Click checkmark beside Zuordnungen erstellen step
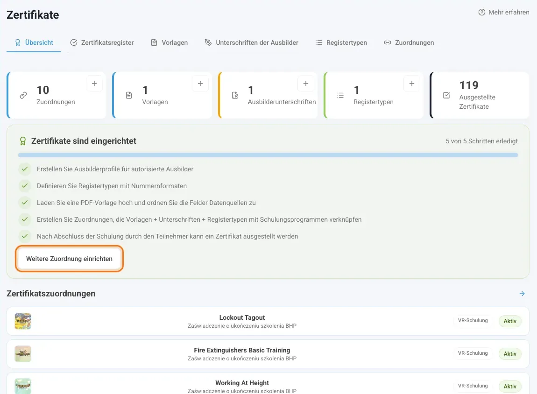This screenshot has width=537, height=394. pos(25,219)
